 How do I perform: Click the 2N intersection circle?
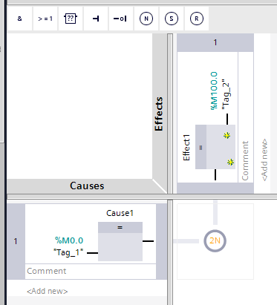tap(215, 240)
